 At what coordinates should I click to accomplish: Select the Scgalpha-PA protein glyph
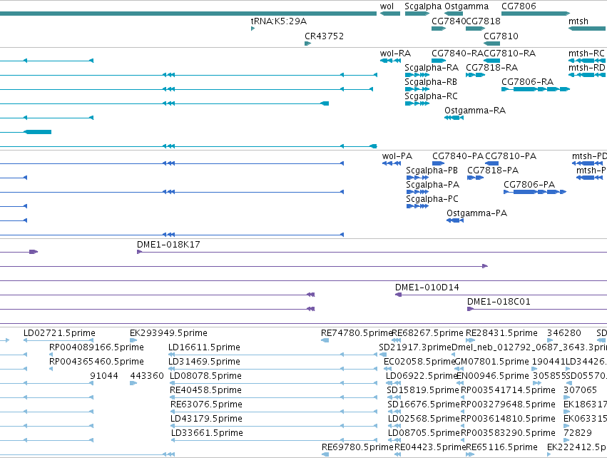[417, 192]
